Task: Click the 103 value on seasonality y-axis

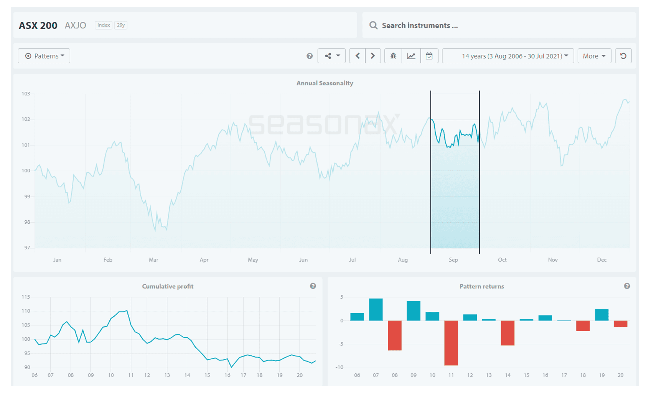Action: (x=26, y=94)
